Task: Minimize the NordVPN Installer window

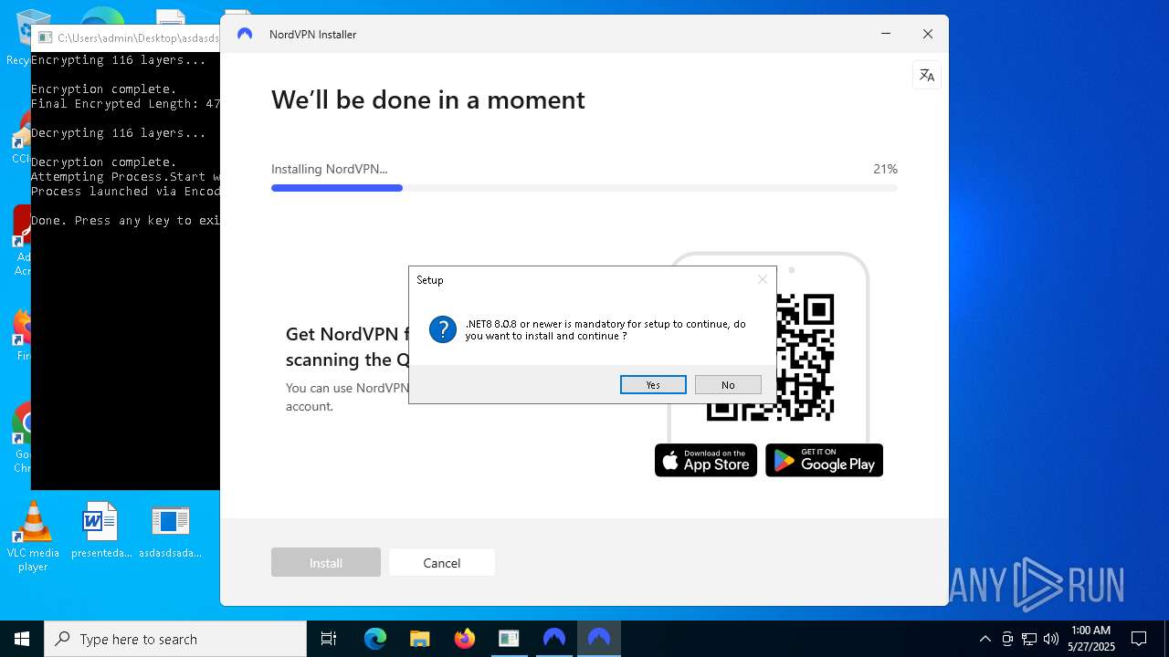Action: pyautogui.click(x=886, y=34)
